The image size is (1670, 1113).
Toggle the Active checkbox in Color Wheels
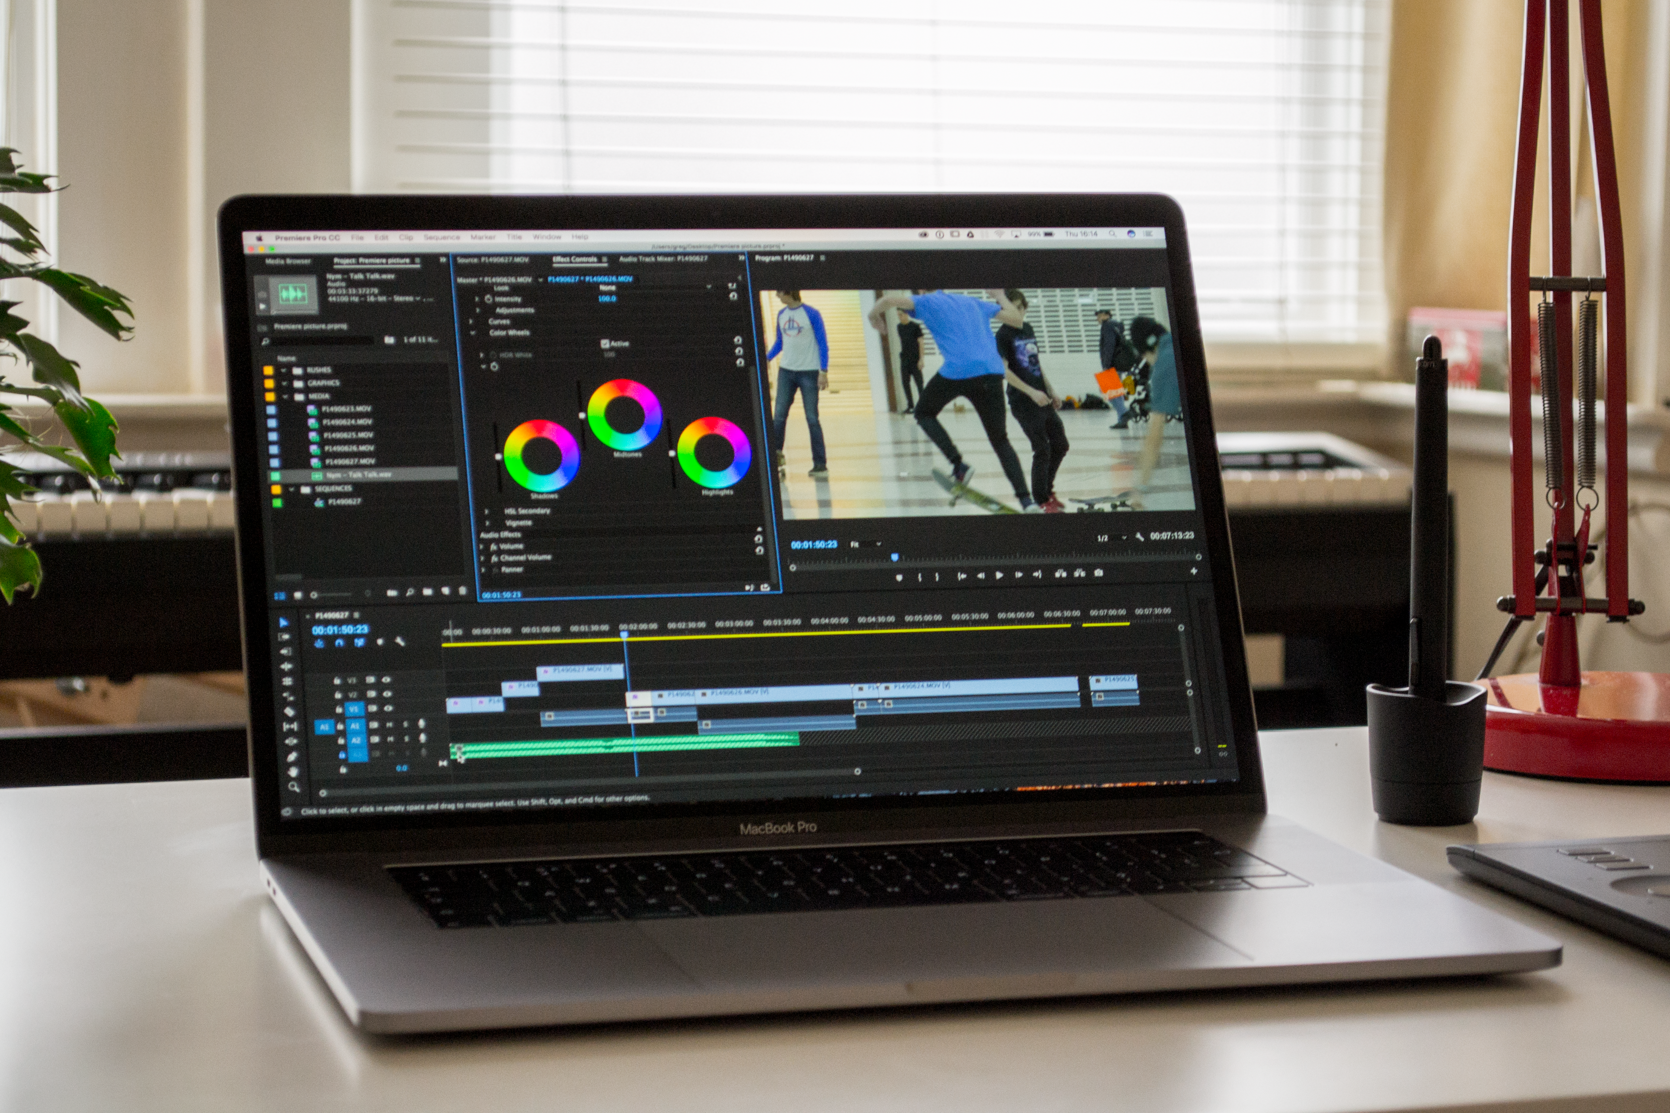coord(605,343)
